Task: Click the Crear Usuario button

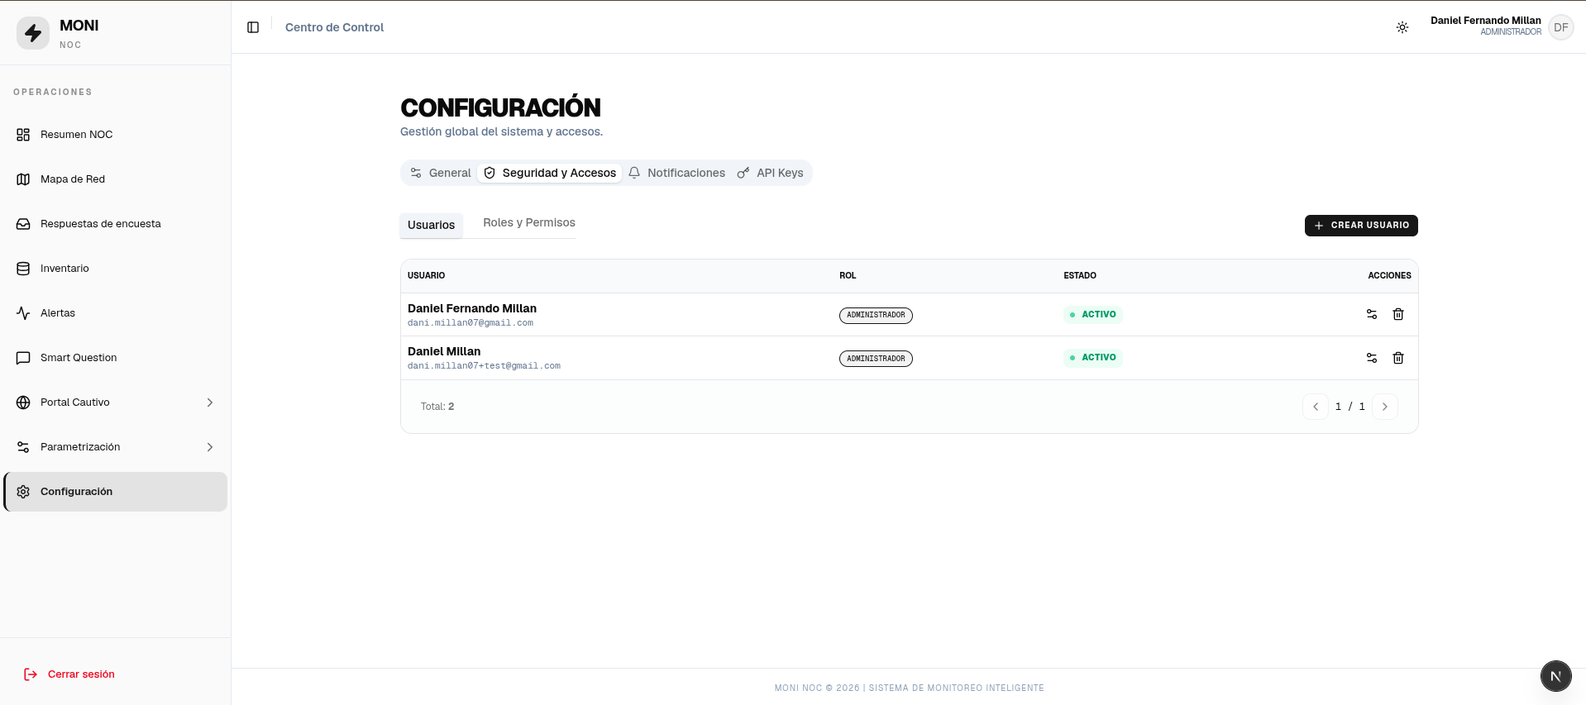Action: click(x=1361, y=226)
